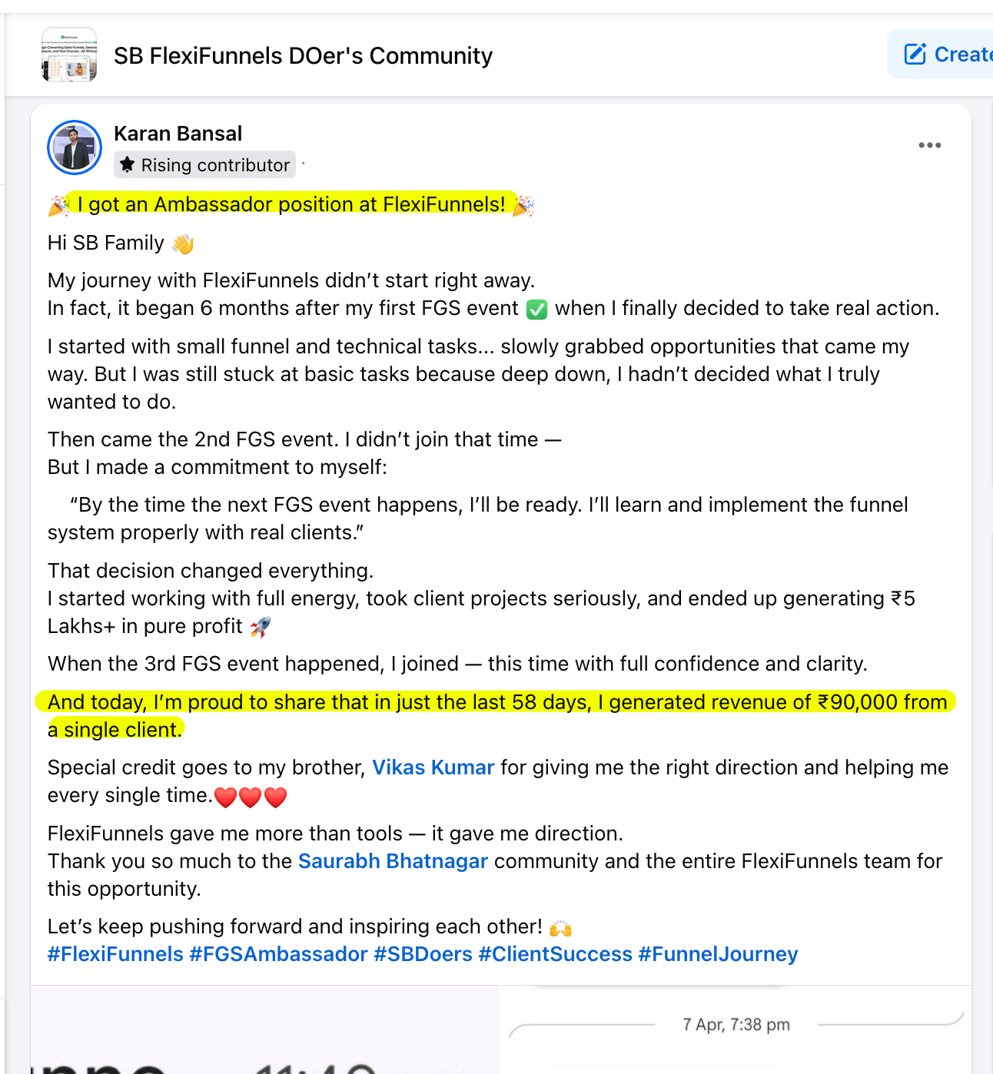Click the Rising contributor star badge
Viewport: 993px width, 1074px height.
(x=128, y=165)
